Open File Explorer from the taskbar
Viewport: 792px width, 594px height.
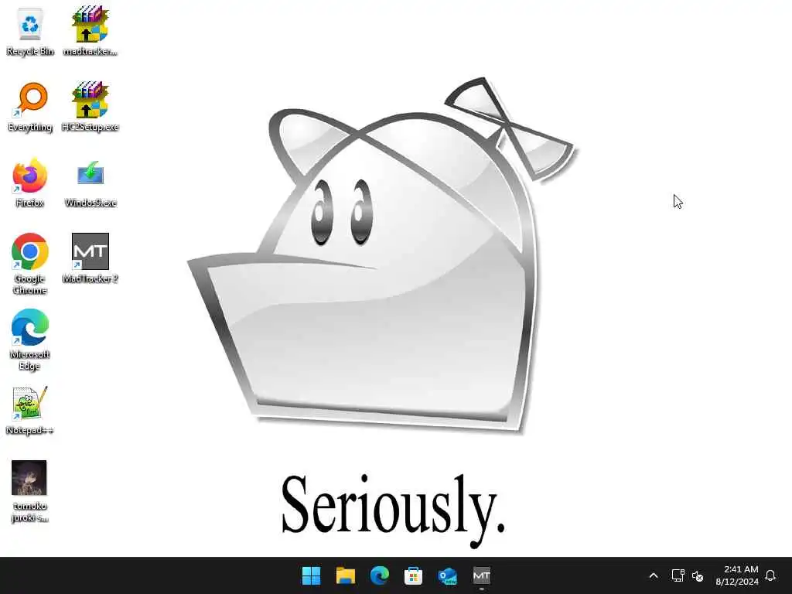(x=346, y=575)
